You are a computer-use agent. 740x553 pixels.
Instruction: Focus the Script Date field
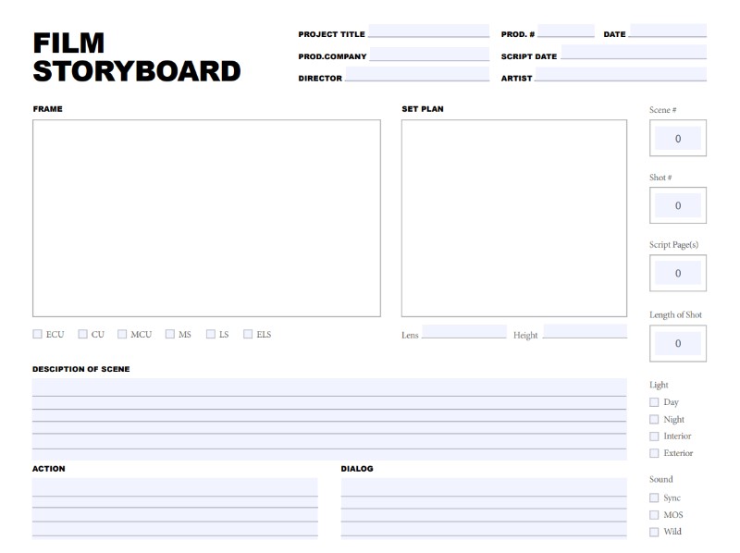click(x=634, y=52)
